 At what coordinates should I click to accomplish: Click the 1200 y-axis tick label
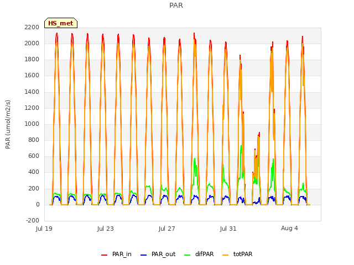coord(32,108)
